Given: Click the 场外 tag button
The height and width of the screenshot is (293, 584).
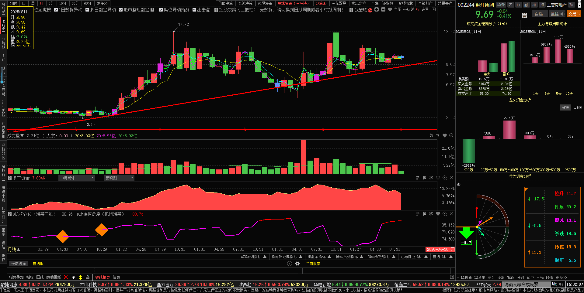Looking at the screenshot, I should (501, 5).
